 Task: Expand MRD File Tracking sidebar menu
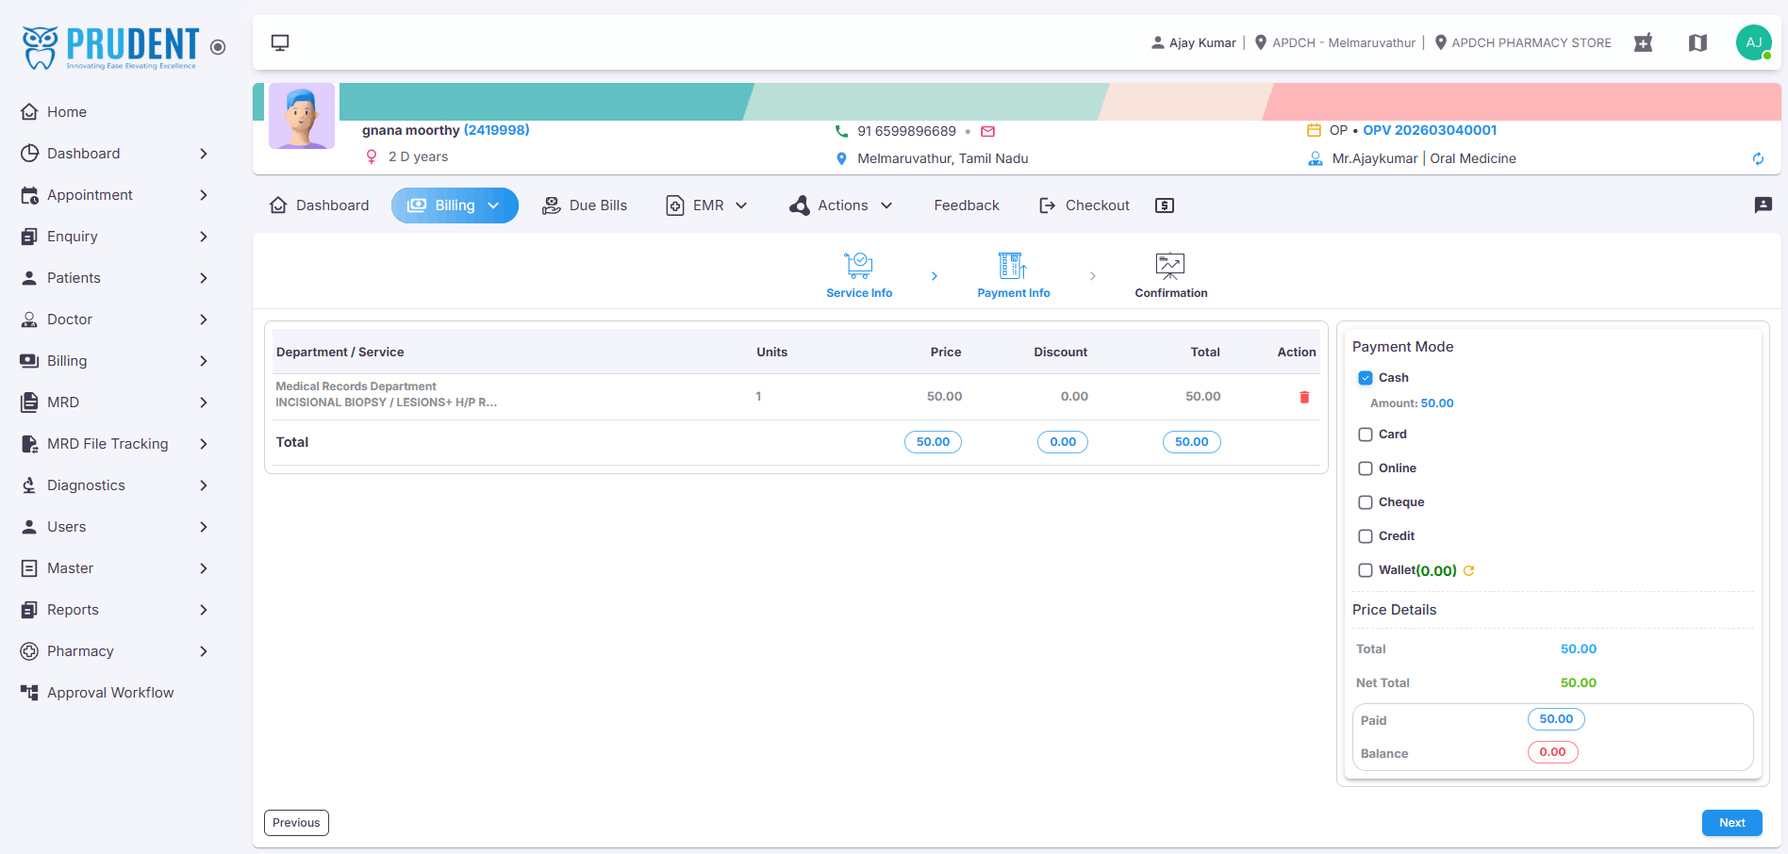(x=113, y=444)
